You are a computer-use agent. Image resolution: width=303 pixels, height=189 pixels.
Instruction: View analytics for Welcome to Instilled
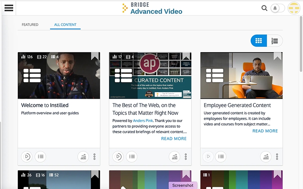(83, 156)
